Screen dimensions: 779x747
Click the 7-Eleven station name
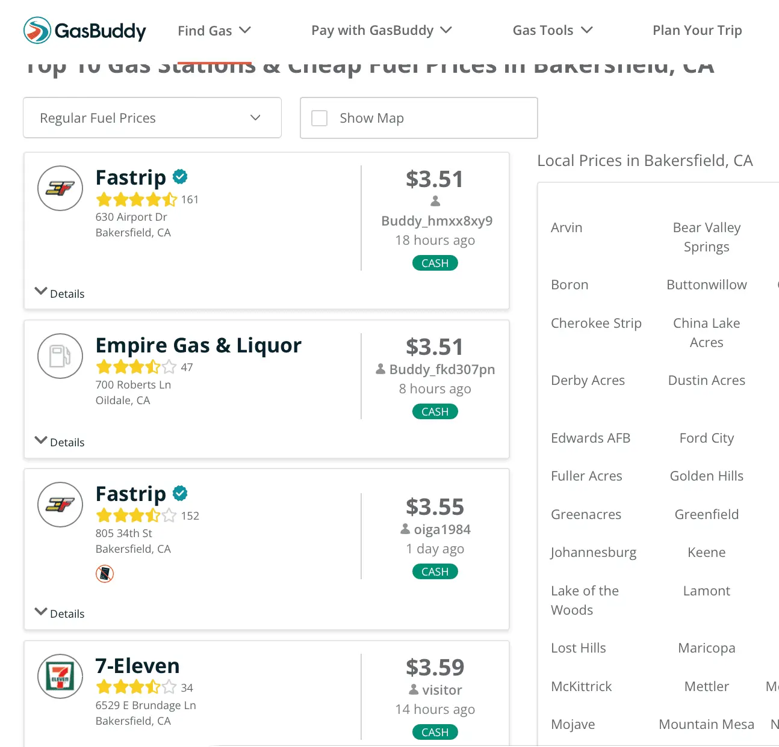(137, 666)
